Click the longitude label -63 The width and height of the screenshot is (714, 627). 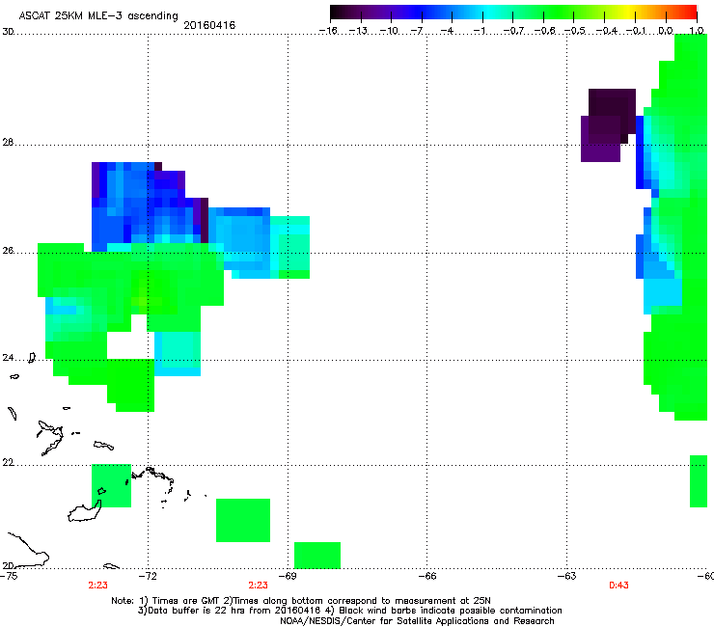click(566, 576)
